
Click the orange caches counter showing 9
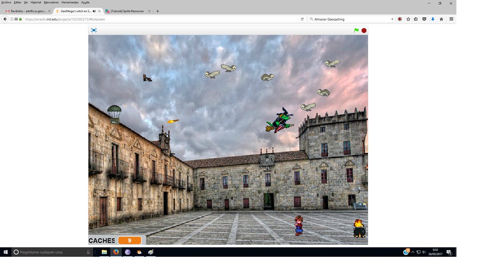click(129, 240)
